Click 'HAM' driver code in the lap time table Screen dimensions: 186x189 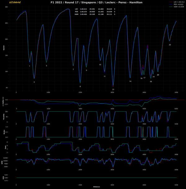(x=76, y=14)
